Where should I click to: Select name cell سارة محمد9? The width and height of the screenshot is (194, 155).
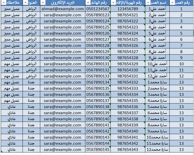[x=157, y=131]
